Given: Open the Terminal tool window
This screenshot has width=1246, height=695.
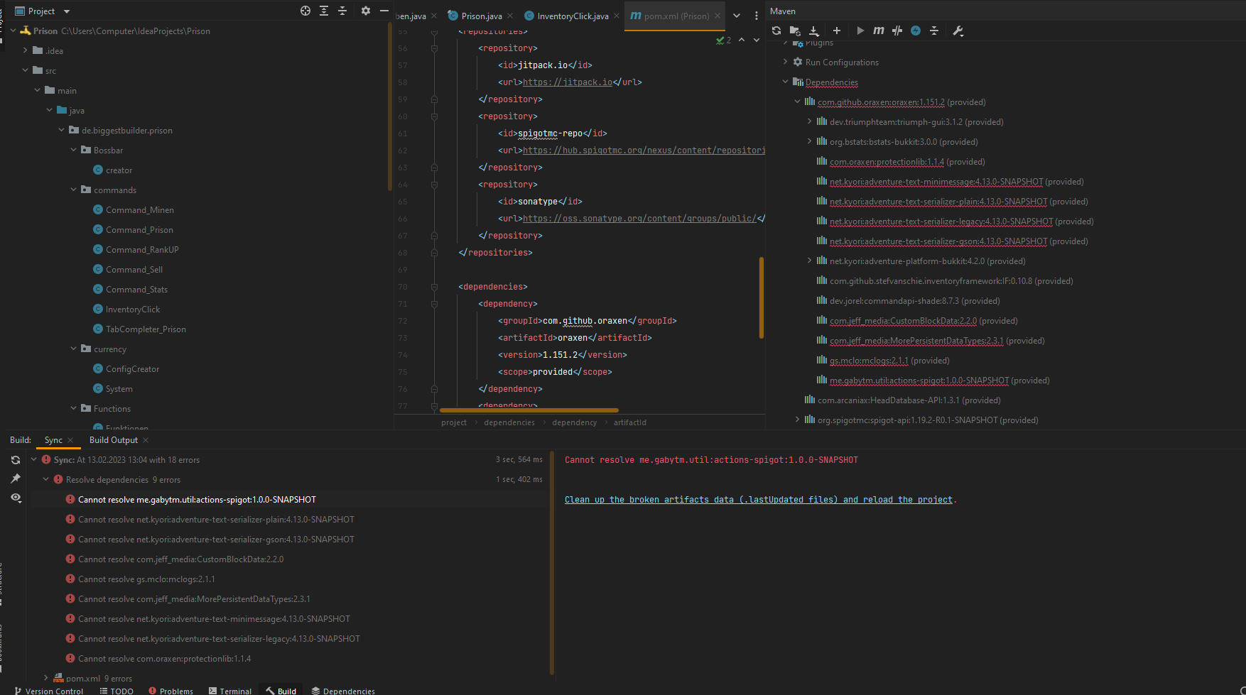Looking at the screenshot, I should tap(230, 691).
